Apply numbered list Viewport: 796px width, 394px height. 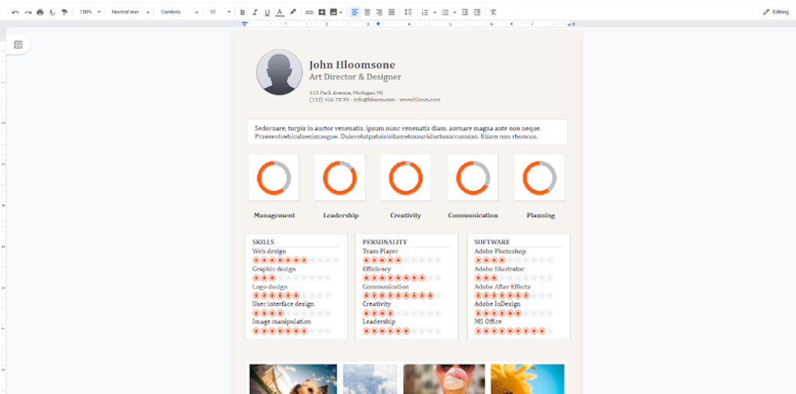pyautogui.click(x=425, y=12)
